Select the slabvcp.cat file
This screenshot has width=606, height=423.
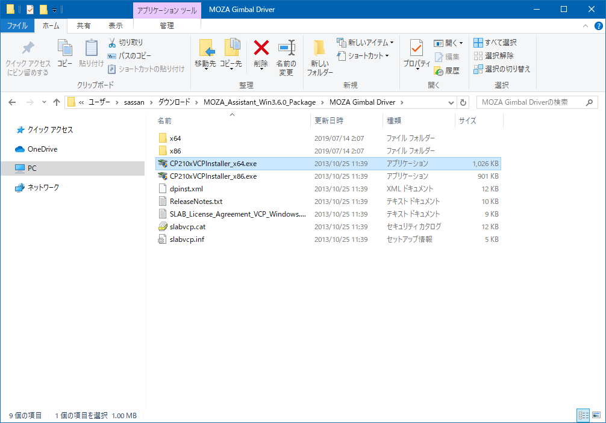pos(328,227)
